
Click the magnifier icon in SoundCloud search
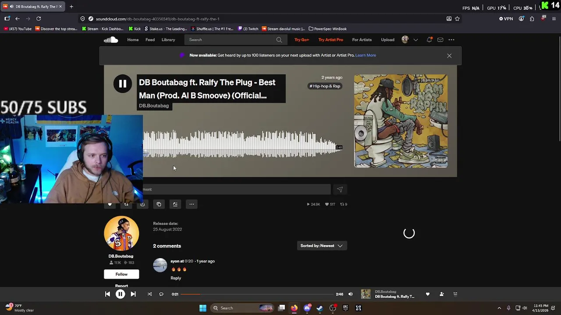279,40
